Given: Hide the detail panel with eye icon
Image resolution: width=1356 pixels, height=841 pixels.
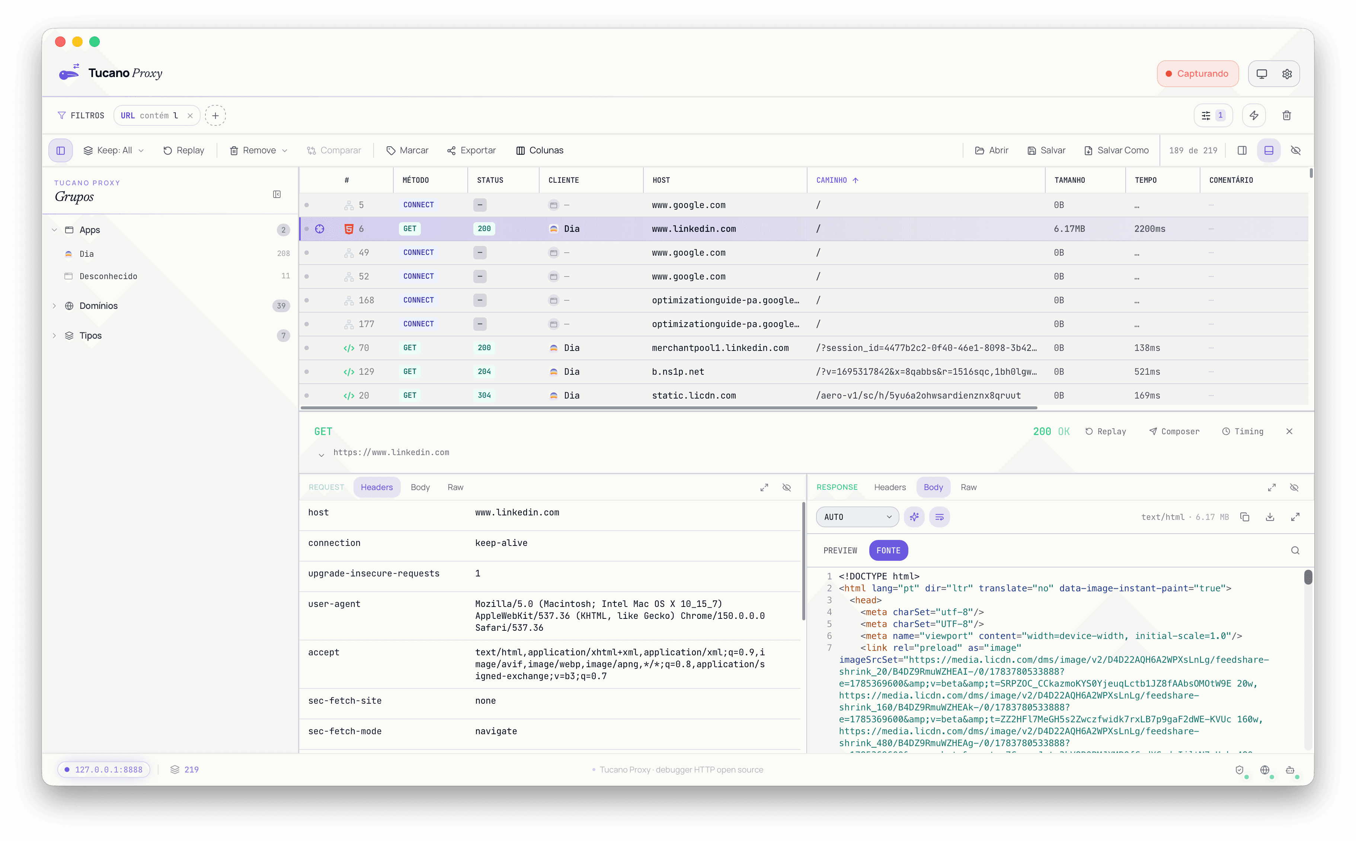Looking at the screenshot, I should (1295, 150).
